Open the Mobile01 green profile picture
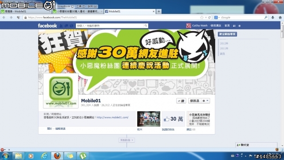 [x=61, y=91]
